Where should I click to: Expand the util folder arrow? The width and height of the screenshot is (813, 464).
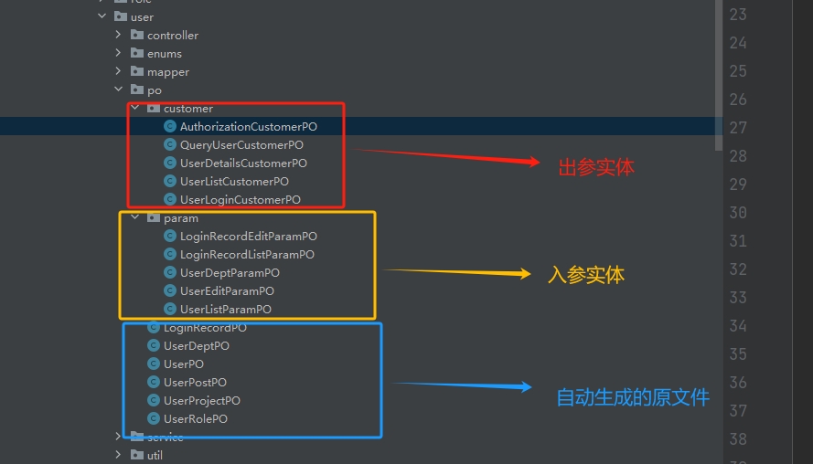[119, 455]
